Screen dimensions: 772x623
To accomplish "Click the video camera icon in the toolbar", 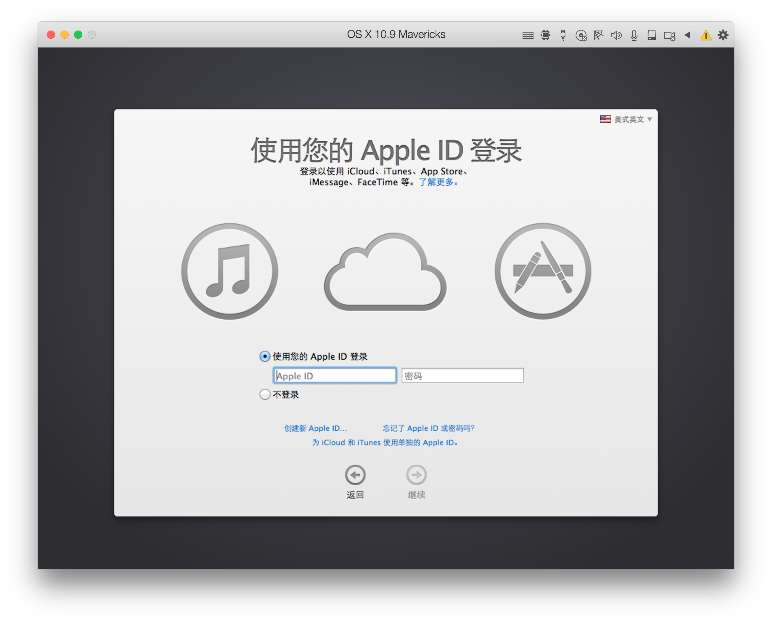I will point(669,35).
